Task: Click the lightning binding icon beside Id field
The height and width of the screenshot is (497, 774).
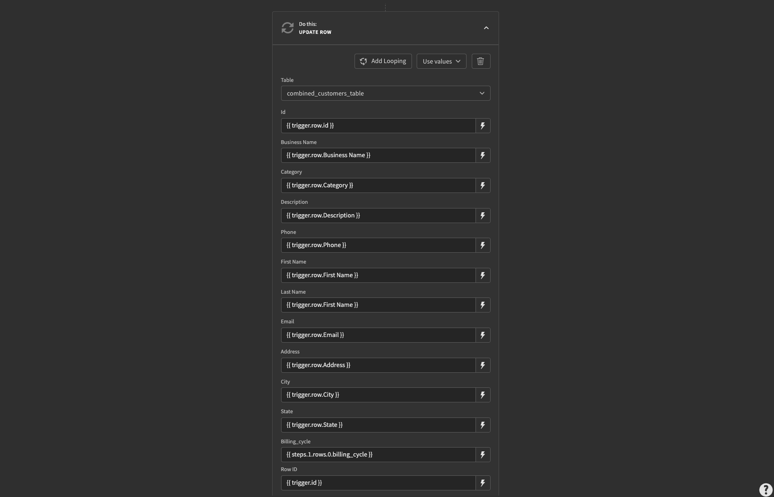Action: coord(483,126)
